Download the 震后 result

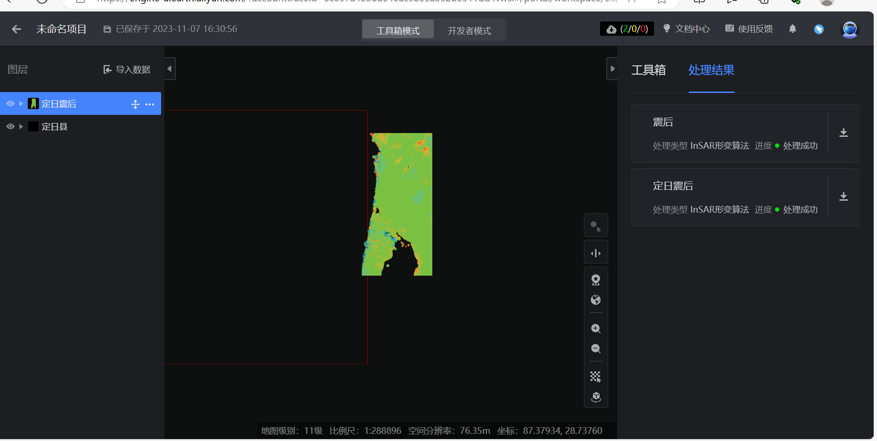(x=844, y=133)
